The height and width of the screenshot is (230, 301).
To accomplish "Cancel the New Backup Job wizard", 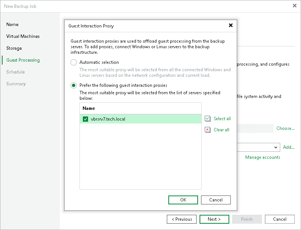I will pos(280,219).
